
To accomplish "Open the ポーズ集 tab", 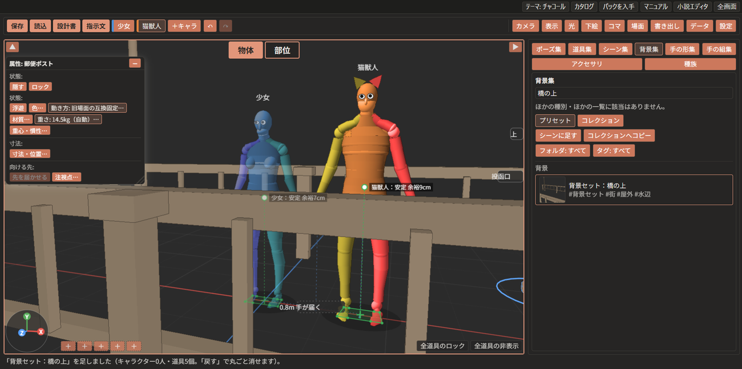I will point(550,49).
